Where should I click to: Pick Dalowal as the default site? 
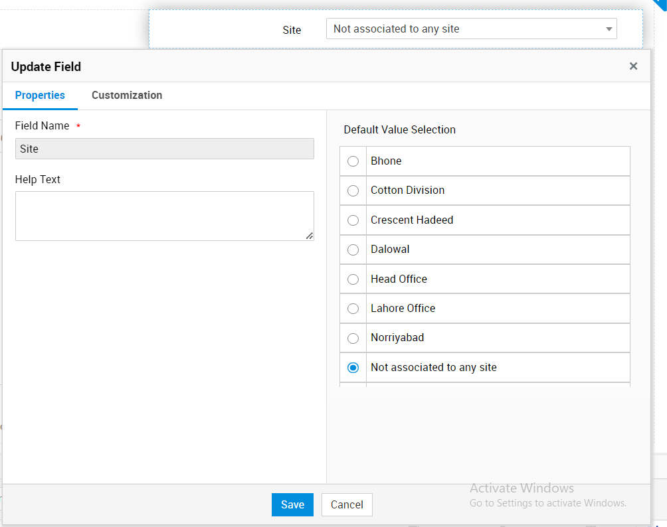353,250
